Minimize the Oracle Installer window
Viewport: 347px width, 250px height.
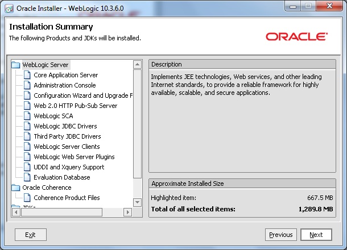293,6
